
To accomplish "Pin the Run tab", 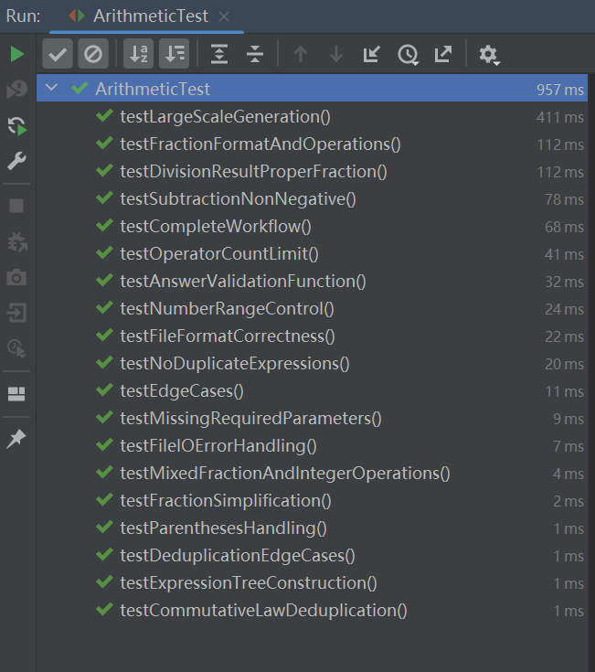I will pyautogui.click(x=16, y=439).
